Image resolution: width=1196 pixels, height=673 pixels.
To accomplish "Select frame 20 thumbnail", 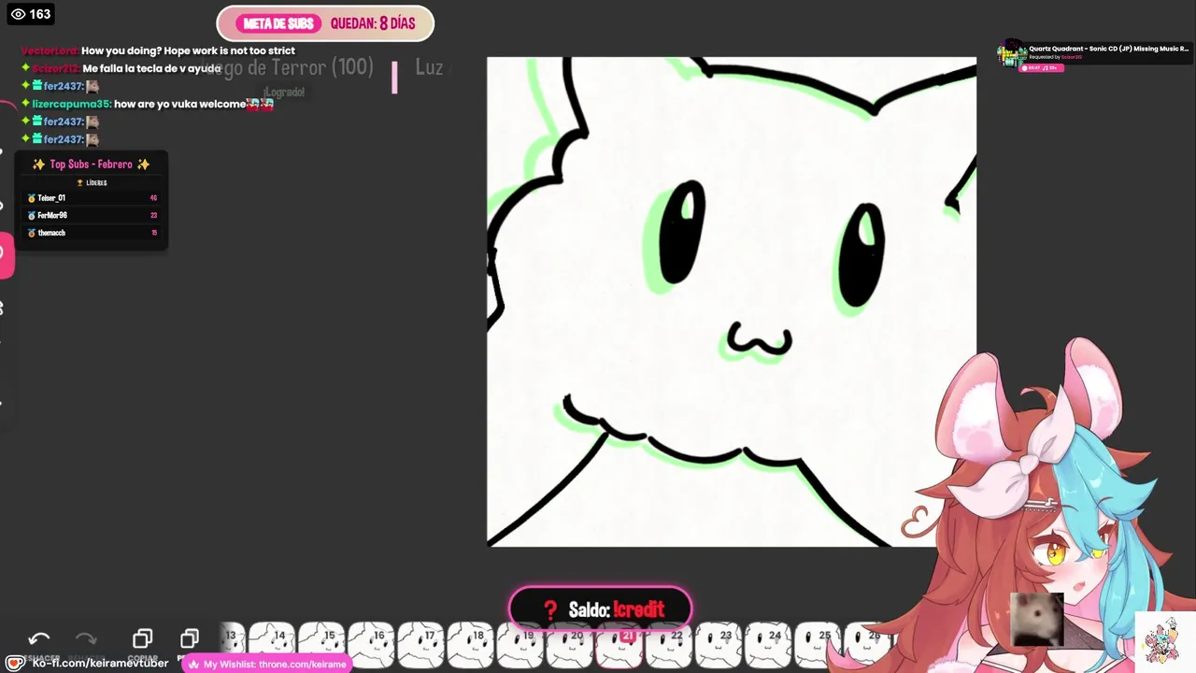I will pos(568,645).
